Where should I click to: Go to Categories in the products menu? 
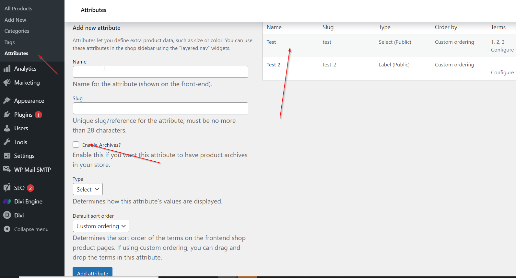17,31
